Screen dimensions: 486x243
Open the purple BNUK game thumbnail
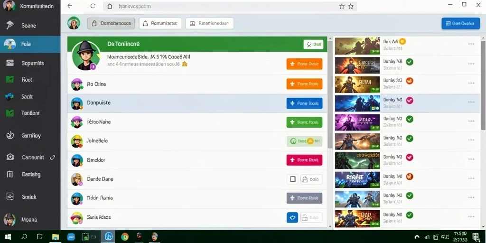357,122
